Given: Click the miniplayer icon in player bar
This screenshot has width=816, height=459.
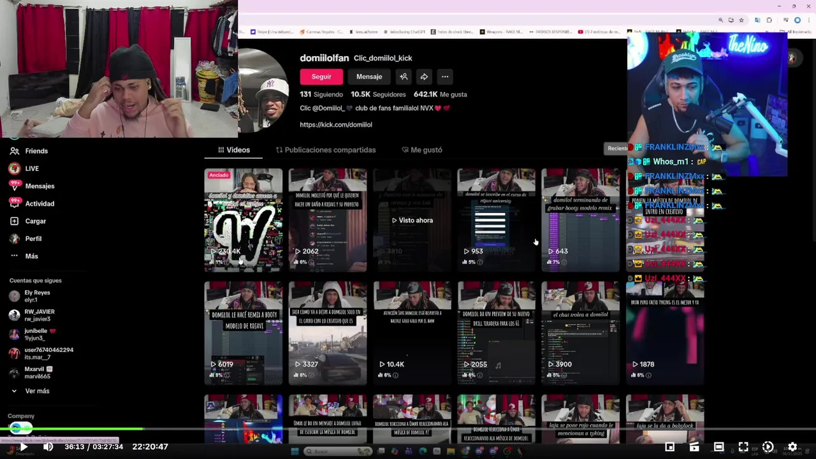Looking at the screenshot, I should (670, 447).
